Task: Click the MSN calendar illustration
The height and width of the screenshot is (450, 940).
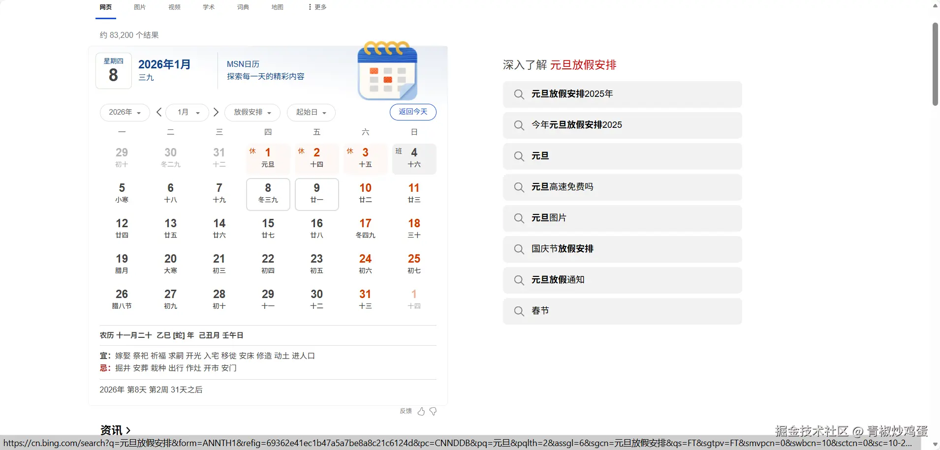Action: coord(387,71)
